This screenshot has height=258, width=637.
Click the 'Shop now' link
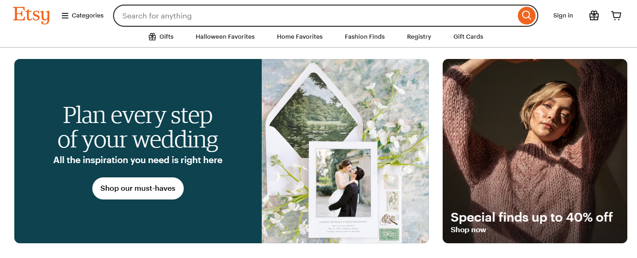click(x=469, y=230)
